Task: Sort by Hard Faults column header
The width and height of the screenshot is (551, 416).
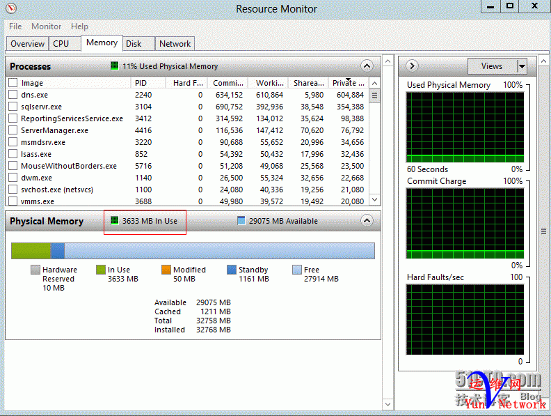Action: click(x=186, y=83)
